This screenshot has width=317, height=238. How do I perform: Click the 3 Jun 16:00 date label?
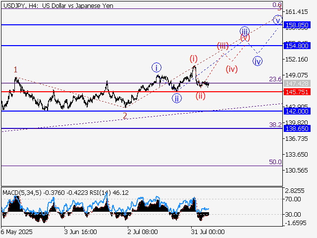[80, 232]
